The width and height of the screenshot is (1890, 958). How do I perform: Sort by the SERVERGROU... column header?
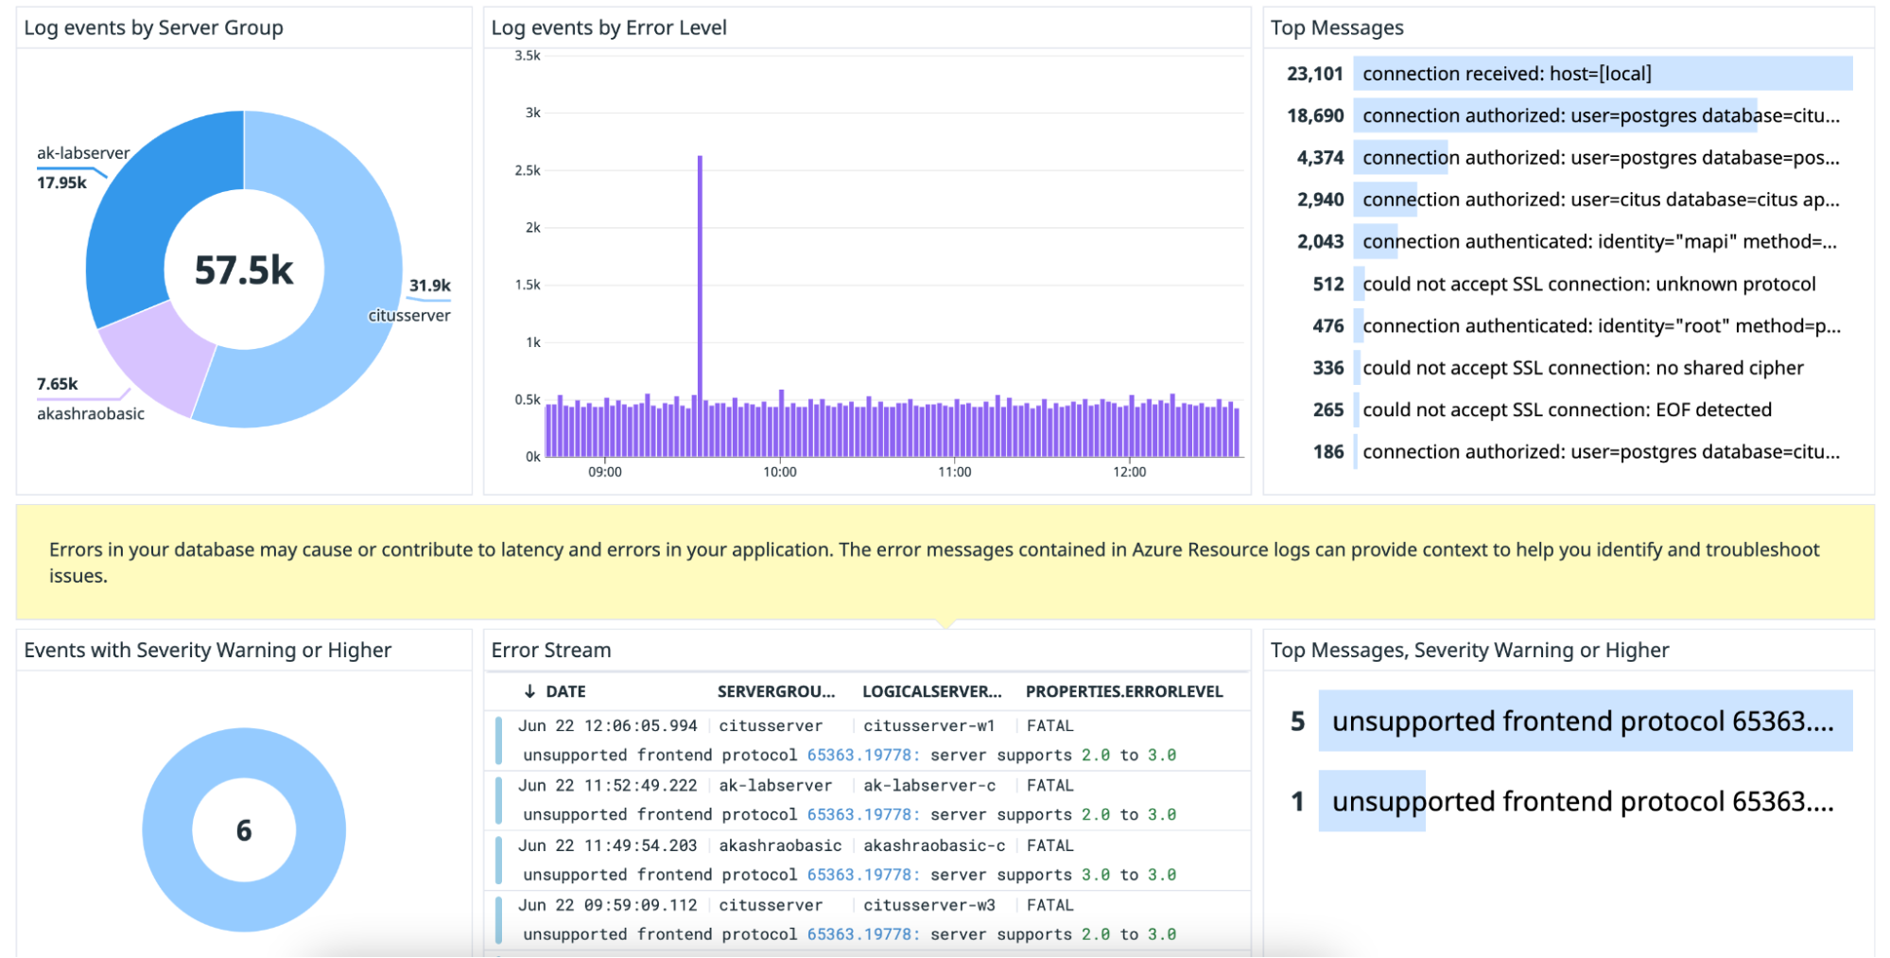775,690
